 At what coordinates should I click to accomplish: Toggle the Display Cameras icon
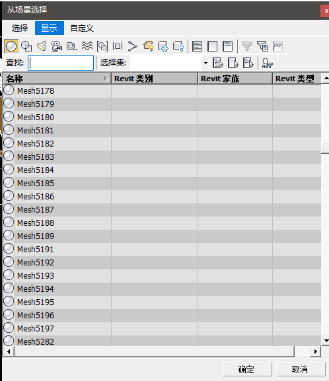click(x=57, y=46)
